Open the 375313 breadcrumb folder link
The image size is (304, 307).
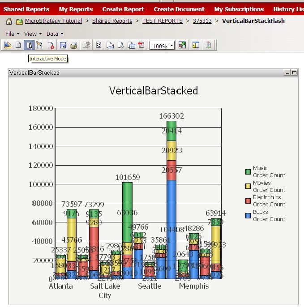(x=202, y=21)
